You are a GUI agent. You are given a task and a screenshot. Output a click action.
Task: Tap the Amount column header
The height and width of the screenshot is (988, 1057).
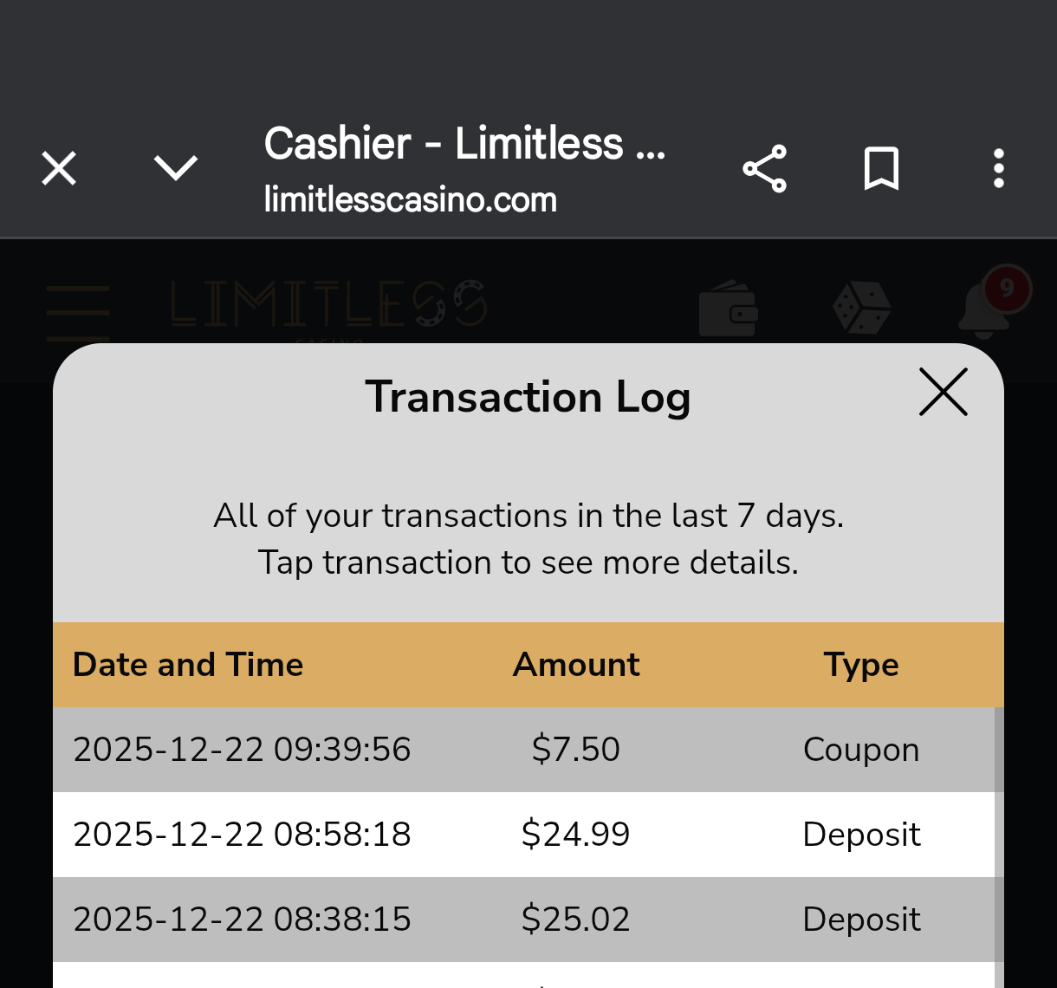[576, 665]
